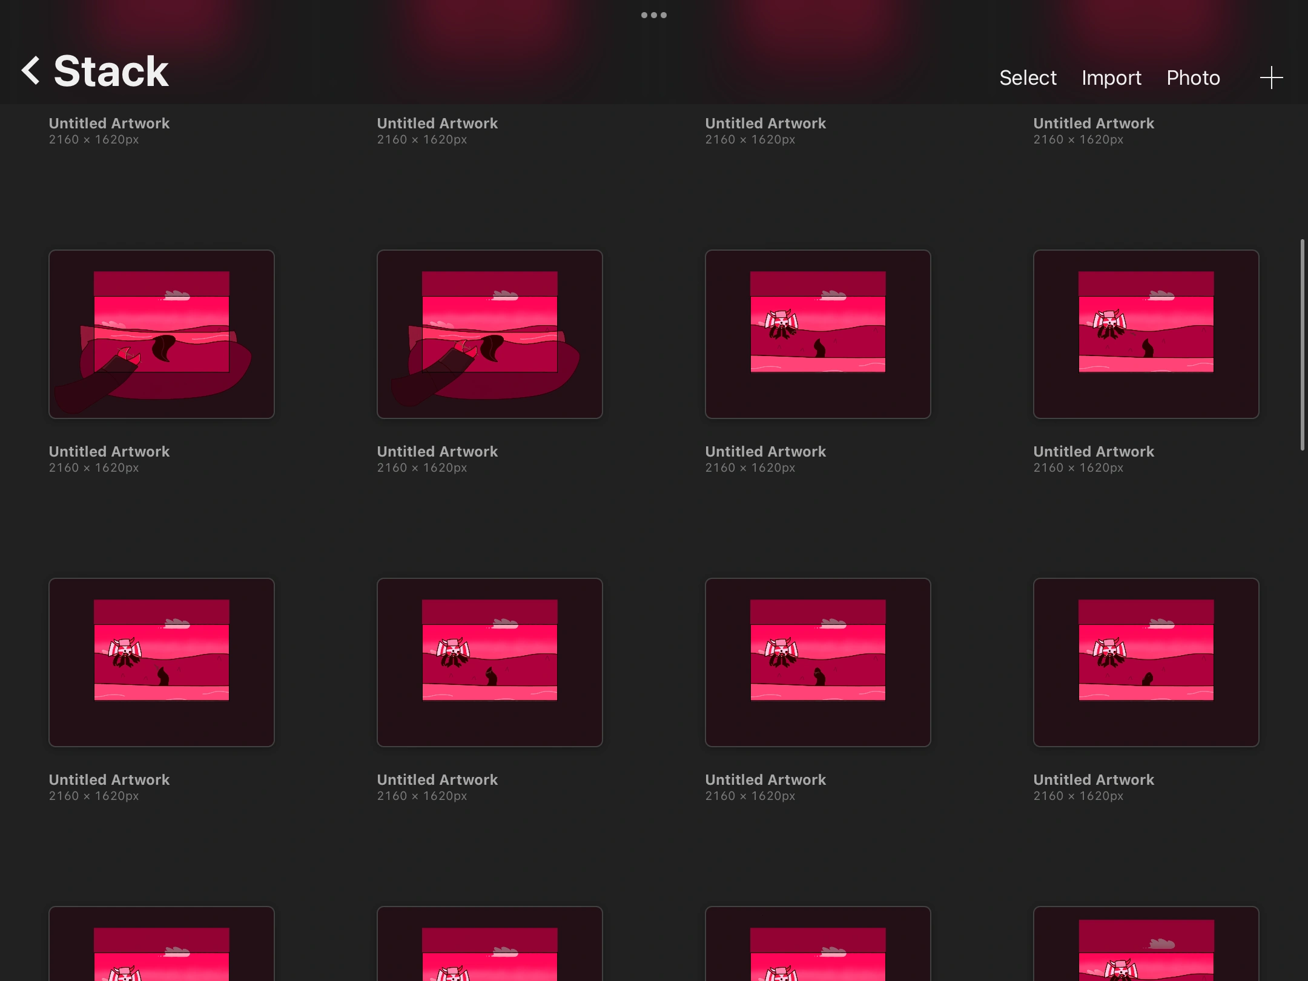Tap the back chevron beside Stack

coord(31,71)
